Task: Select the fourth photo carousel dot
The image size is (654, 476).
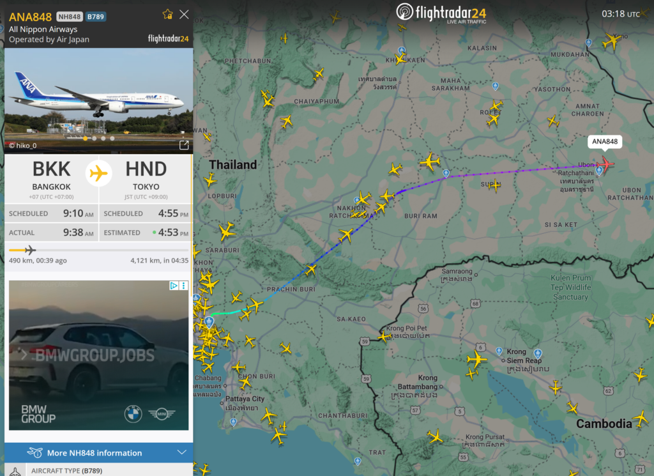Action: coord(112,138)
